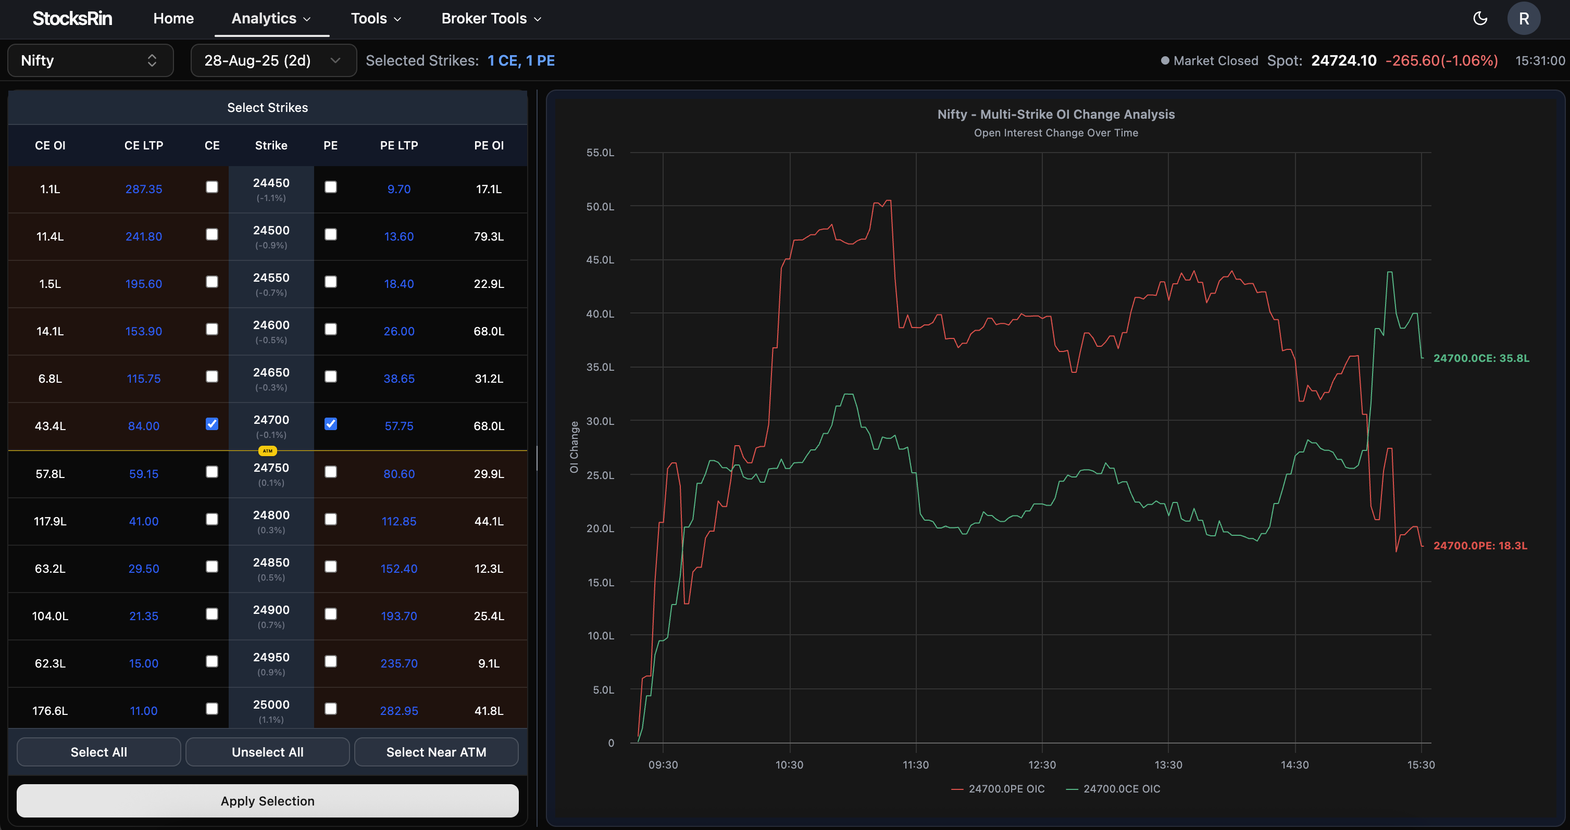Check the CE box for strike 25000
This screenshot has width=1570, height=830.
(212, 709)
